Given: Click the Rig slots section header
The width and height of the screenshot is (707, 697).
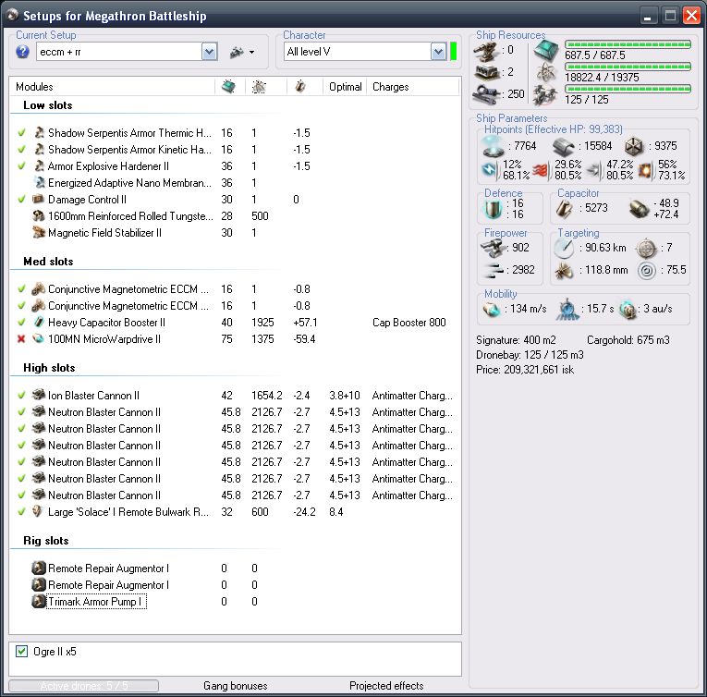Looking at the screenshot, I should tap(46, 541).
